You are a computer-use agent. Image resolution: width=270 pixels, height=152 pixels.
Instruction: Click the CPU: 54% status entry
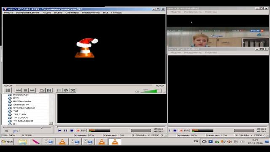coord(8,136)
